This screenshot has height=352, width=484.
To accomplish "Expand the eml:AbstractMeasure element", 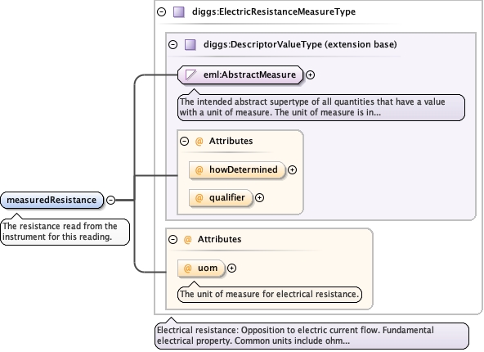I will pos(310,74).
